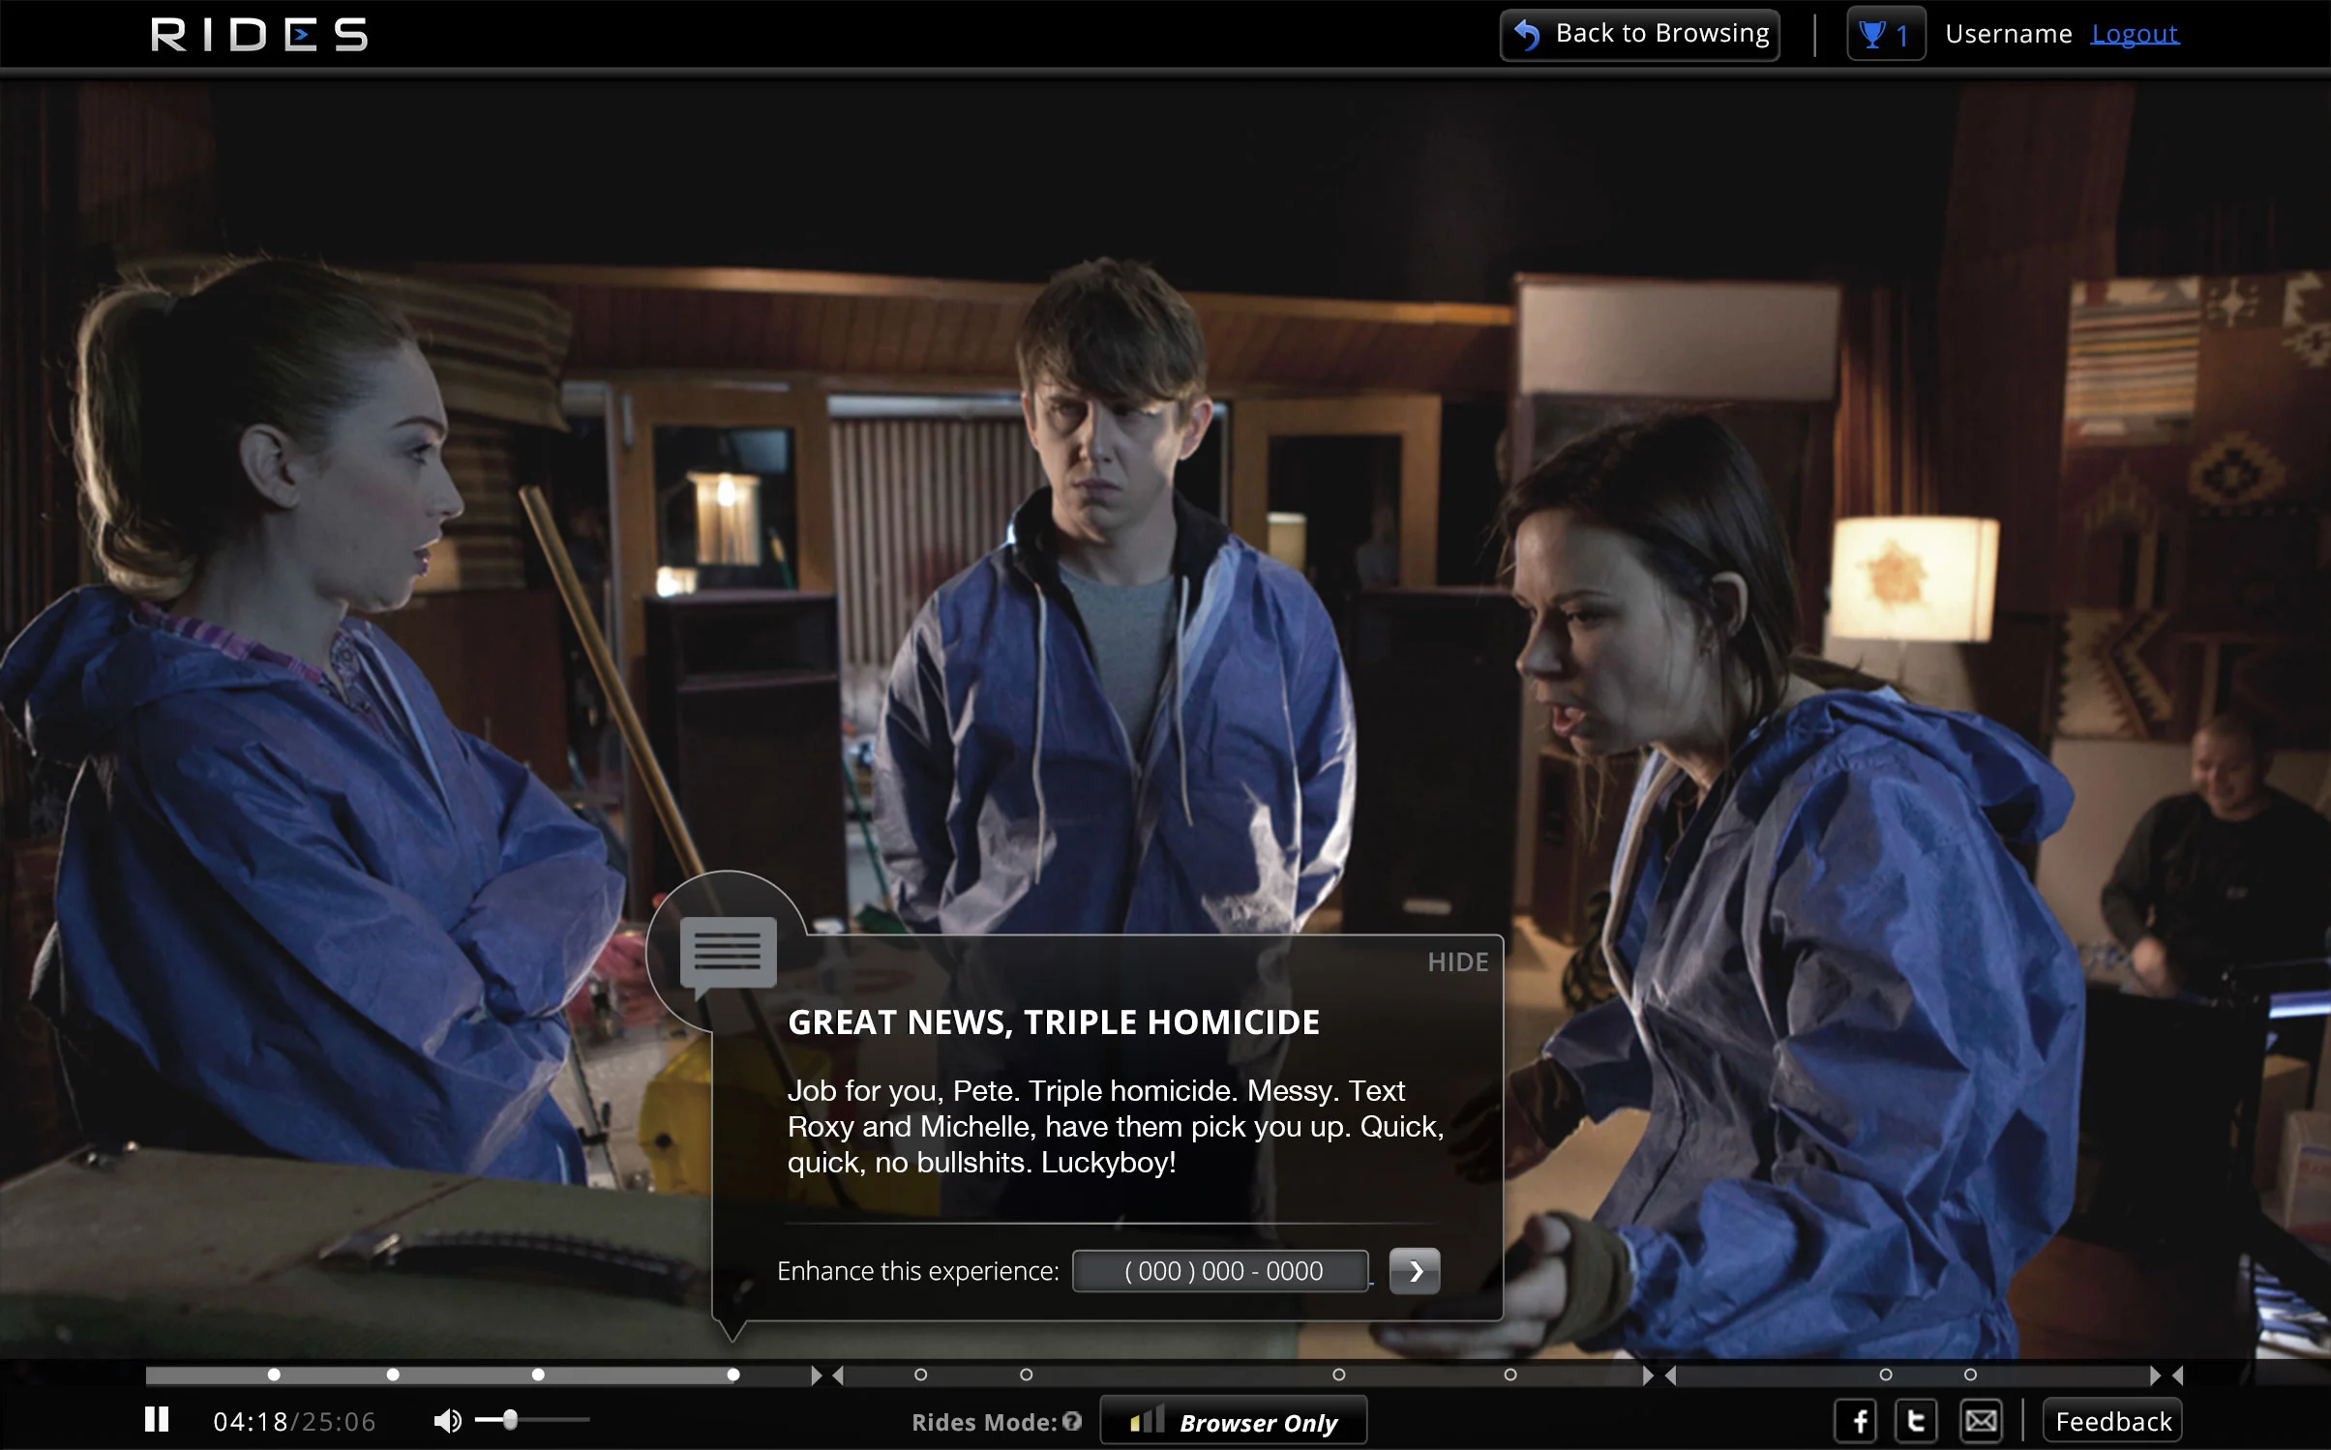This screenshot has width=2331, height=1450.
Task: Click the message body text
Action: (x=1116, y=1127)
